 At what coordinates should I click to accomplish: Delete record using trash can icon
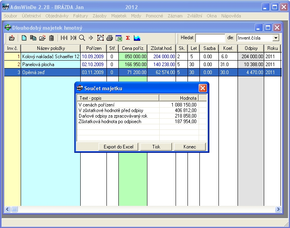[51, 38]
